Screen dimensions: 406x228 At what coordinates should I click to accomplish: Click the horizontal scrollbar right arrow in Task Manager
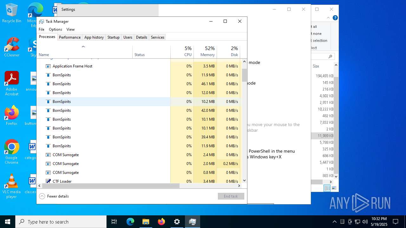pyautogui.click(x=239, y=186)
